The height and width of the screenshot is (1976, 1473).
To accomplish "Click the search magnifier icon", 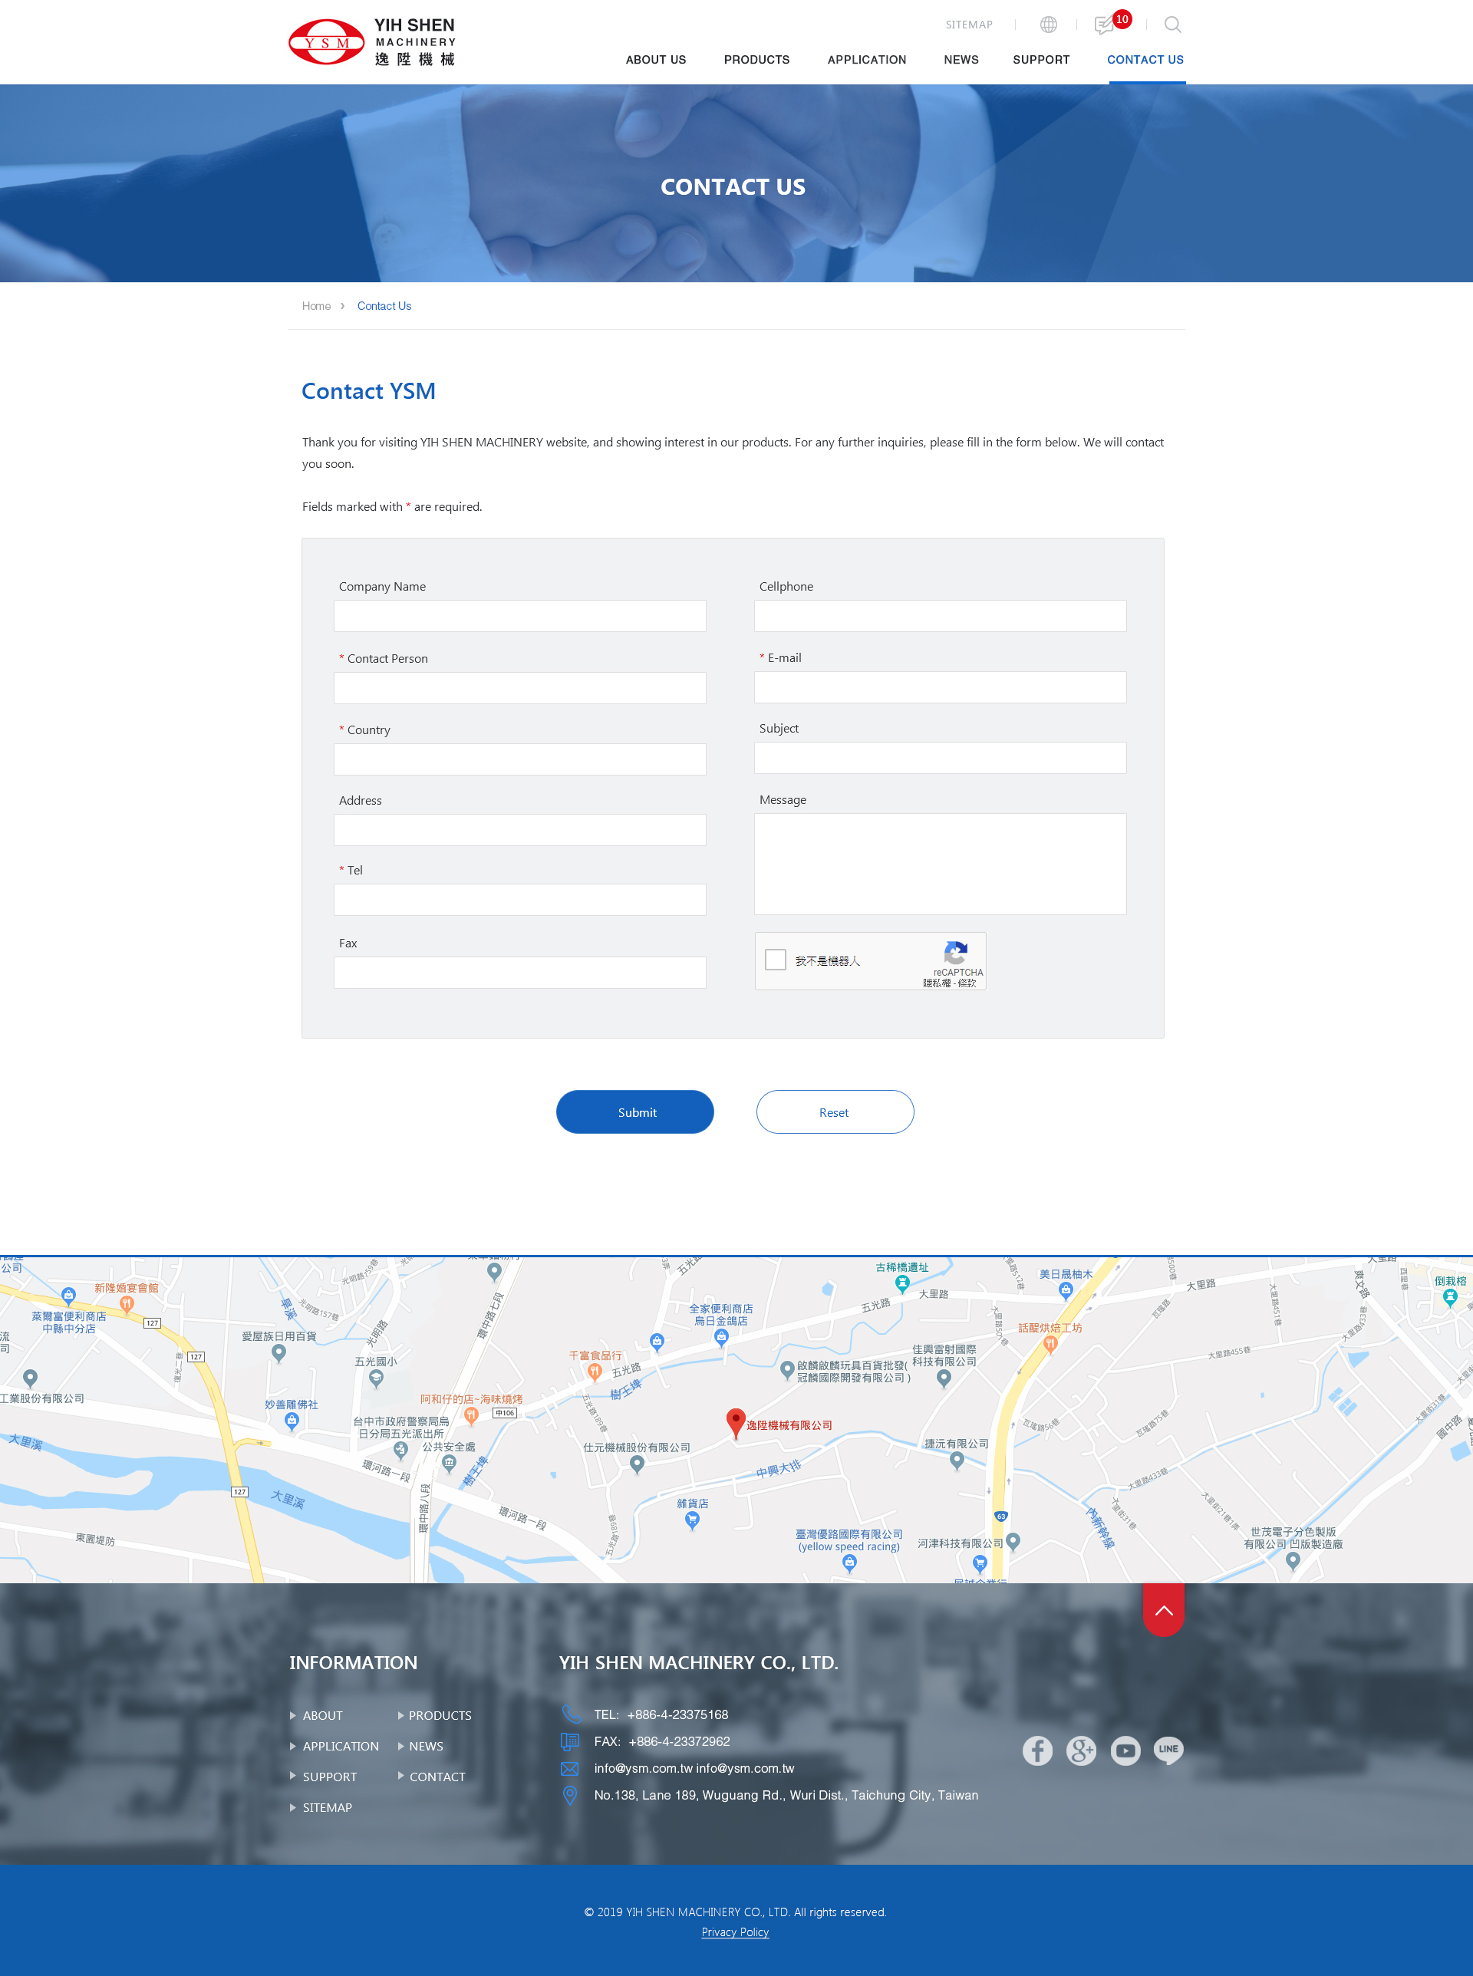I will point(1172,25).
